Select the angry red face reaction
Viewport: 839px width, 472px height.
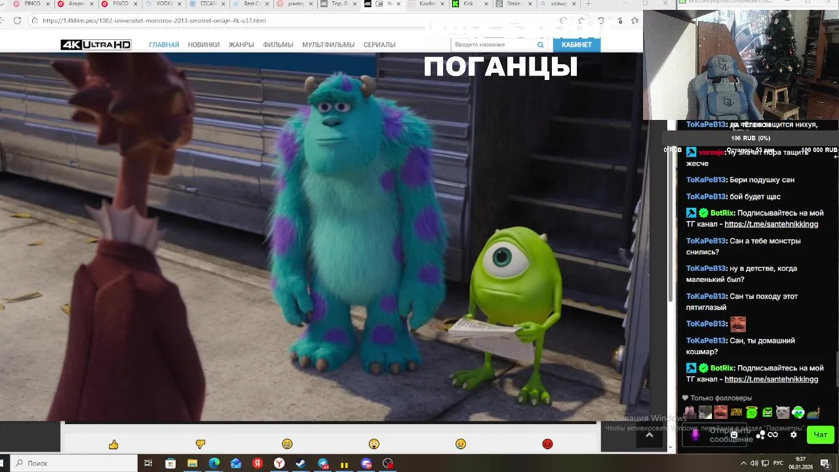[547, 444]
